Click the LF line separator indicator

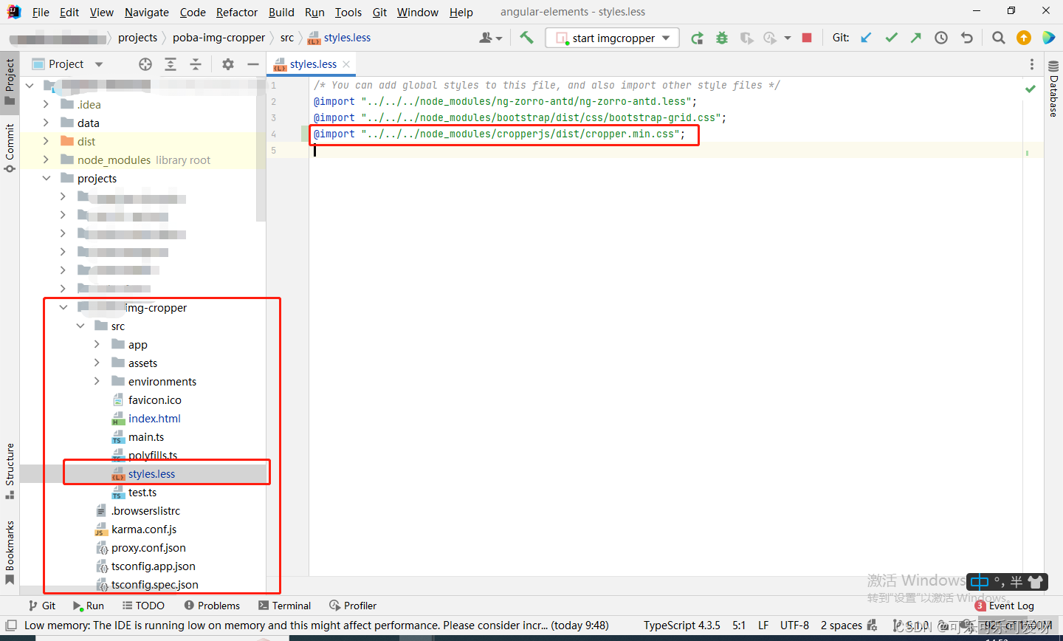click(763, 625)
